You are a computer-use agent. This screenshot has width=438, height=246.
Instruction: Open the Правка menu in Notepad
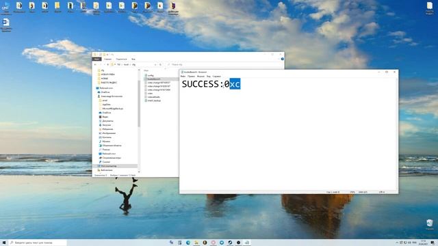click(191, 76)
